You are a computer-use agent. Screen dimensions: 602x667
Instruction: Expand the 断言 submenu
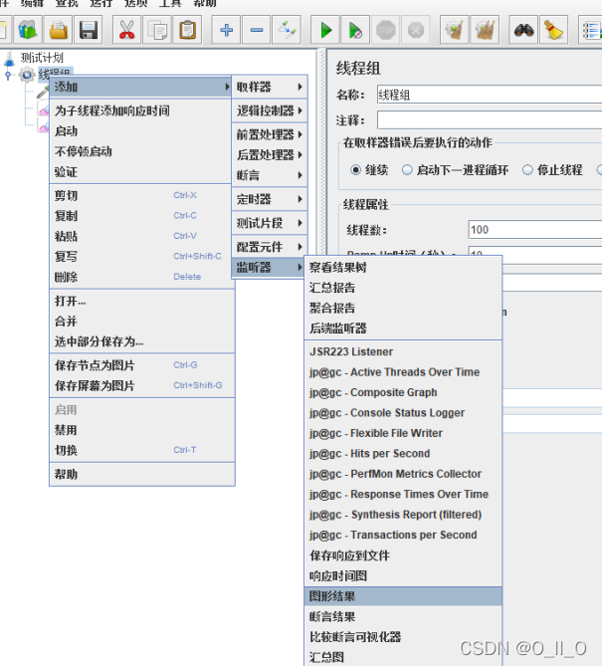[x=269, y=175]
